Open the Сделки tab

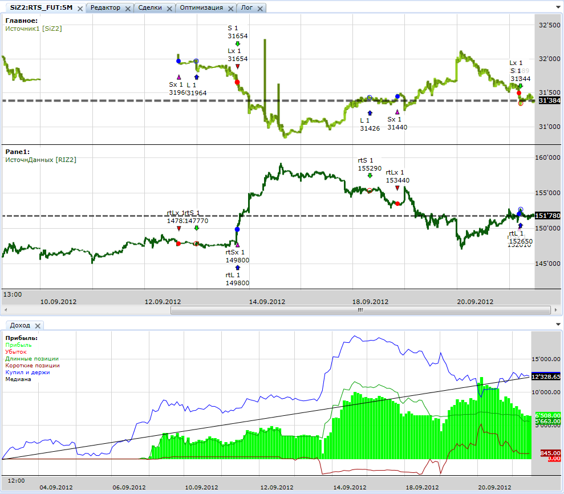150,7
